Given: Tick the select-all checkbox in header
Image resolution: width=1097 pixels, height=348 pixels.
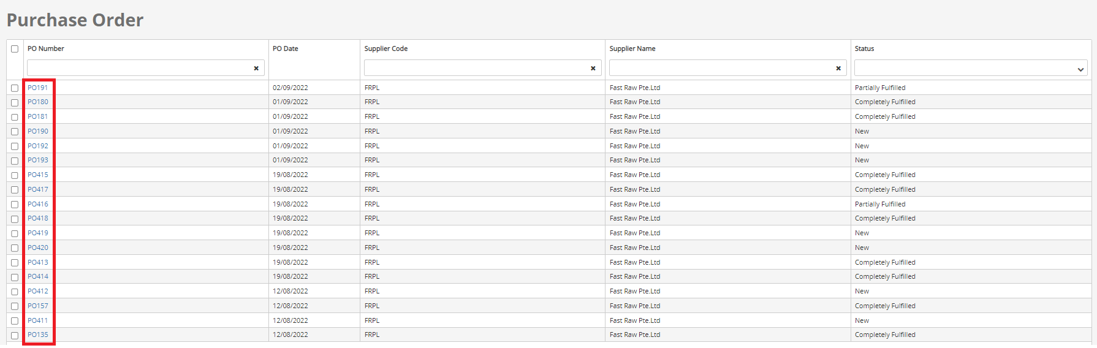Looking at the screenshot, I should (x=15, y=49).
